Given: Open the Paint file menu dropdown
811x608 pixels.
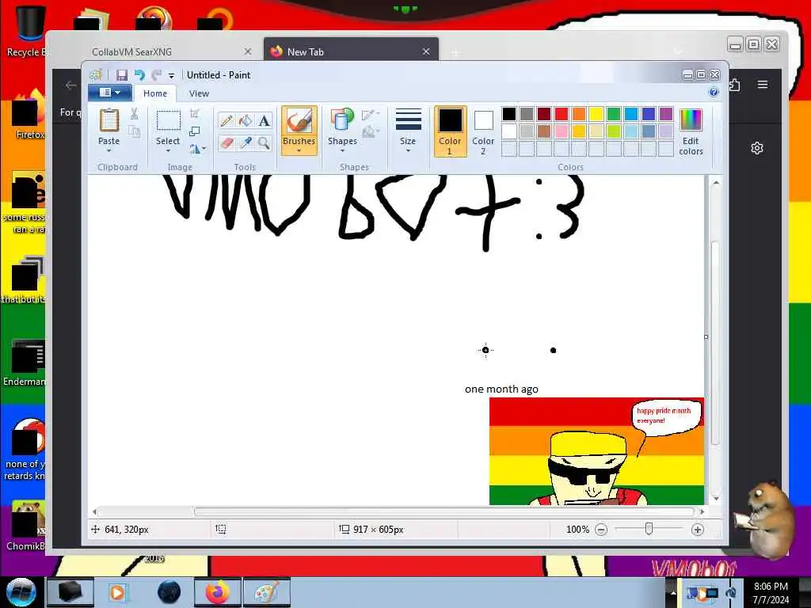Looking at the screenshot, I should pyautogui.click(x=109, y=93).
